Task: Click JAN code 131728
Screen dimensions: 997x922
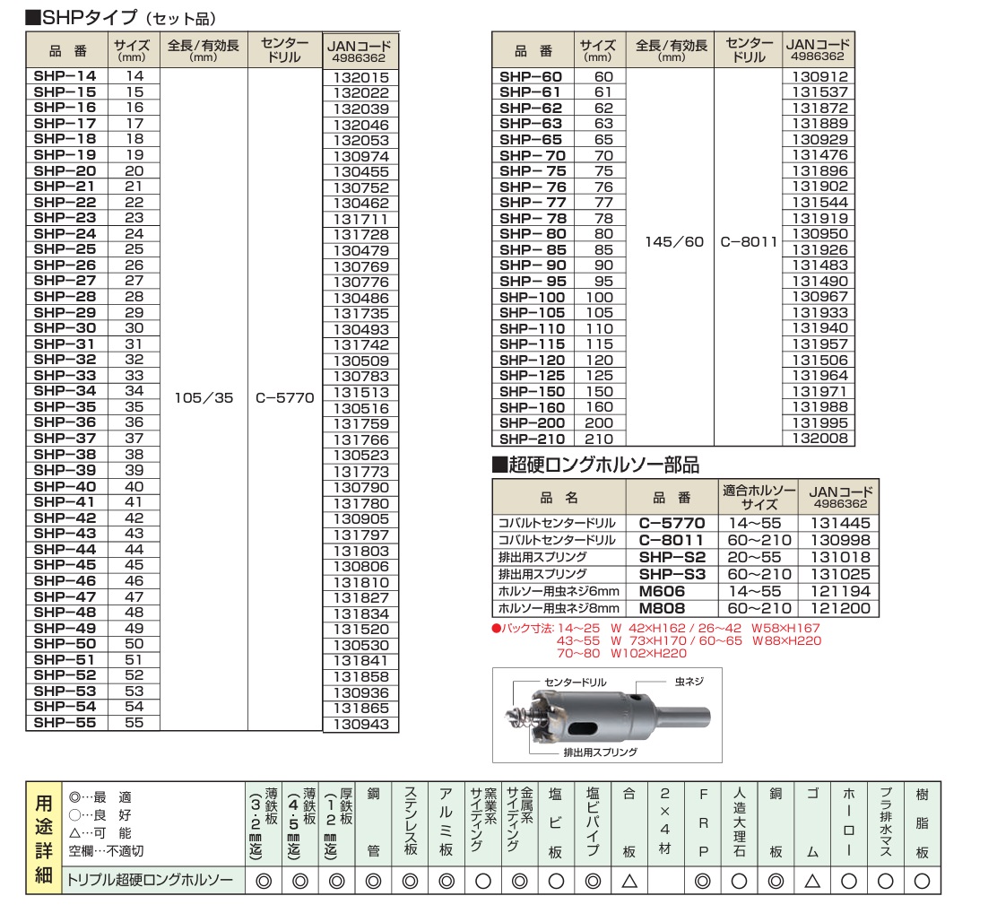Action: coord(360,235)
